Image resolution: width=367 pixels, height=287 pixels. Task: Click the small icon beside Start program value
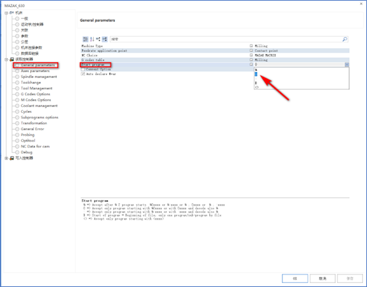tap(251, 64)
